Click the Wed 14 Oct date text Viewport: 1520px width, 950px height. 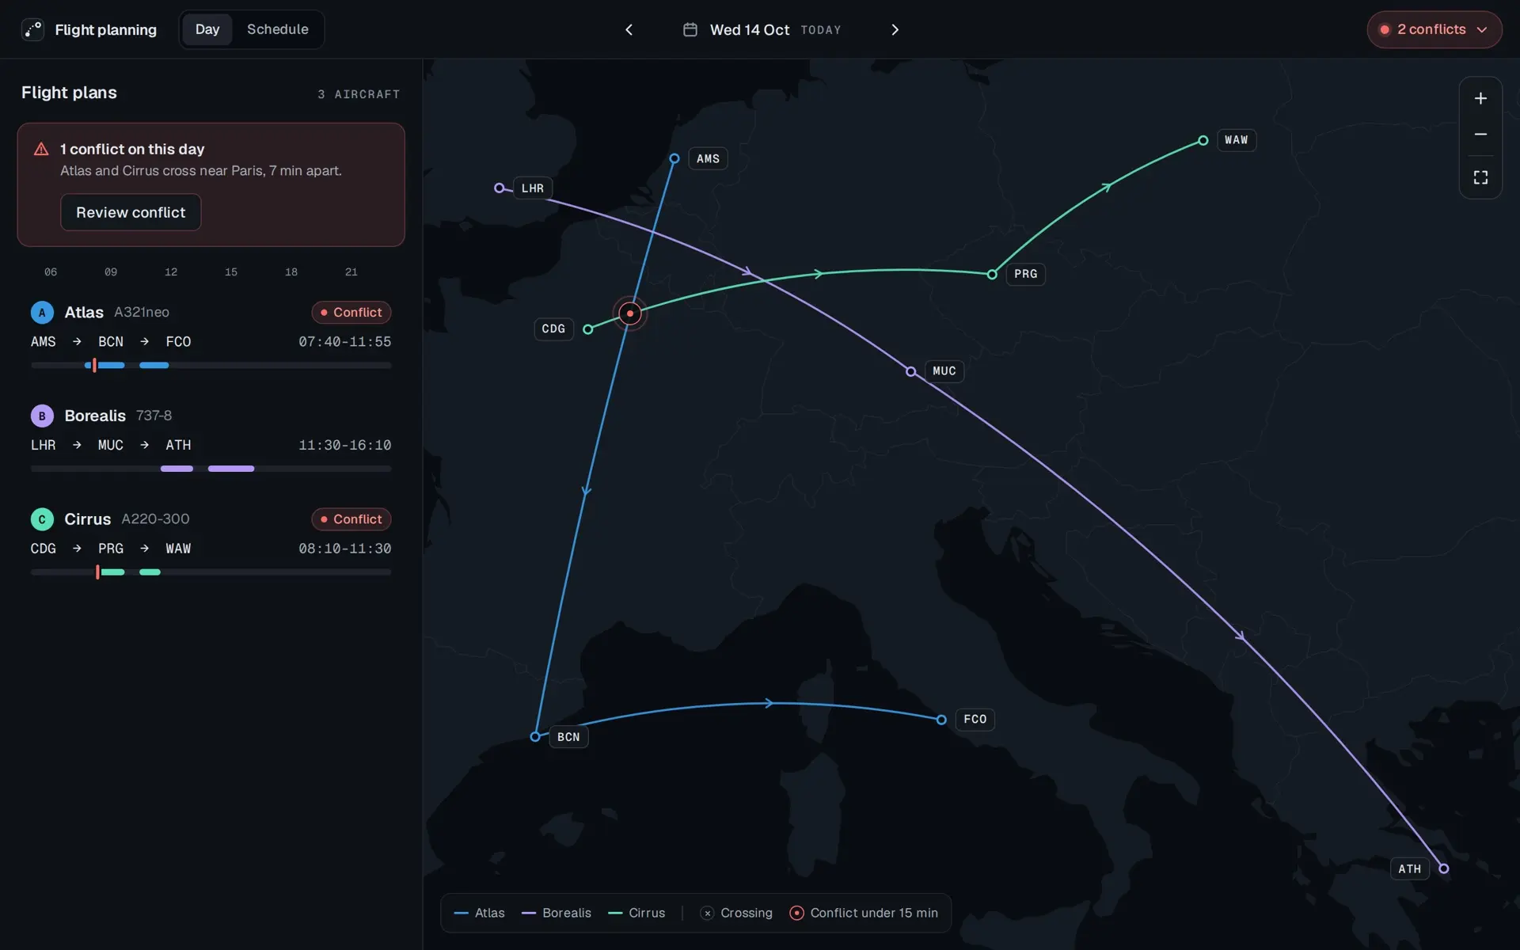tap(750, 29)
